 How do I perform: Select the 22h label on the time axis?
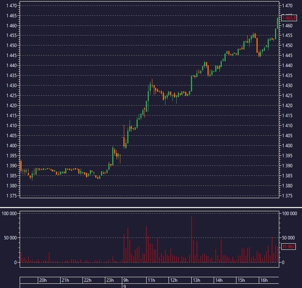point(88,280)
